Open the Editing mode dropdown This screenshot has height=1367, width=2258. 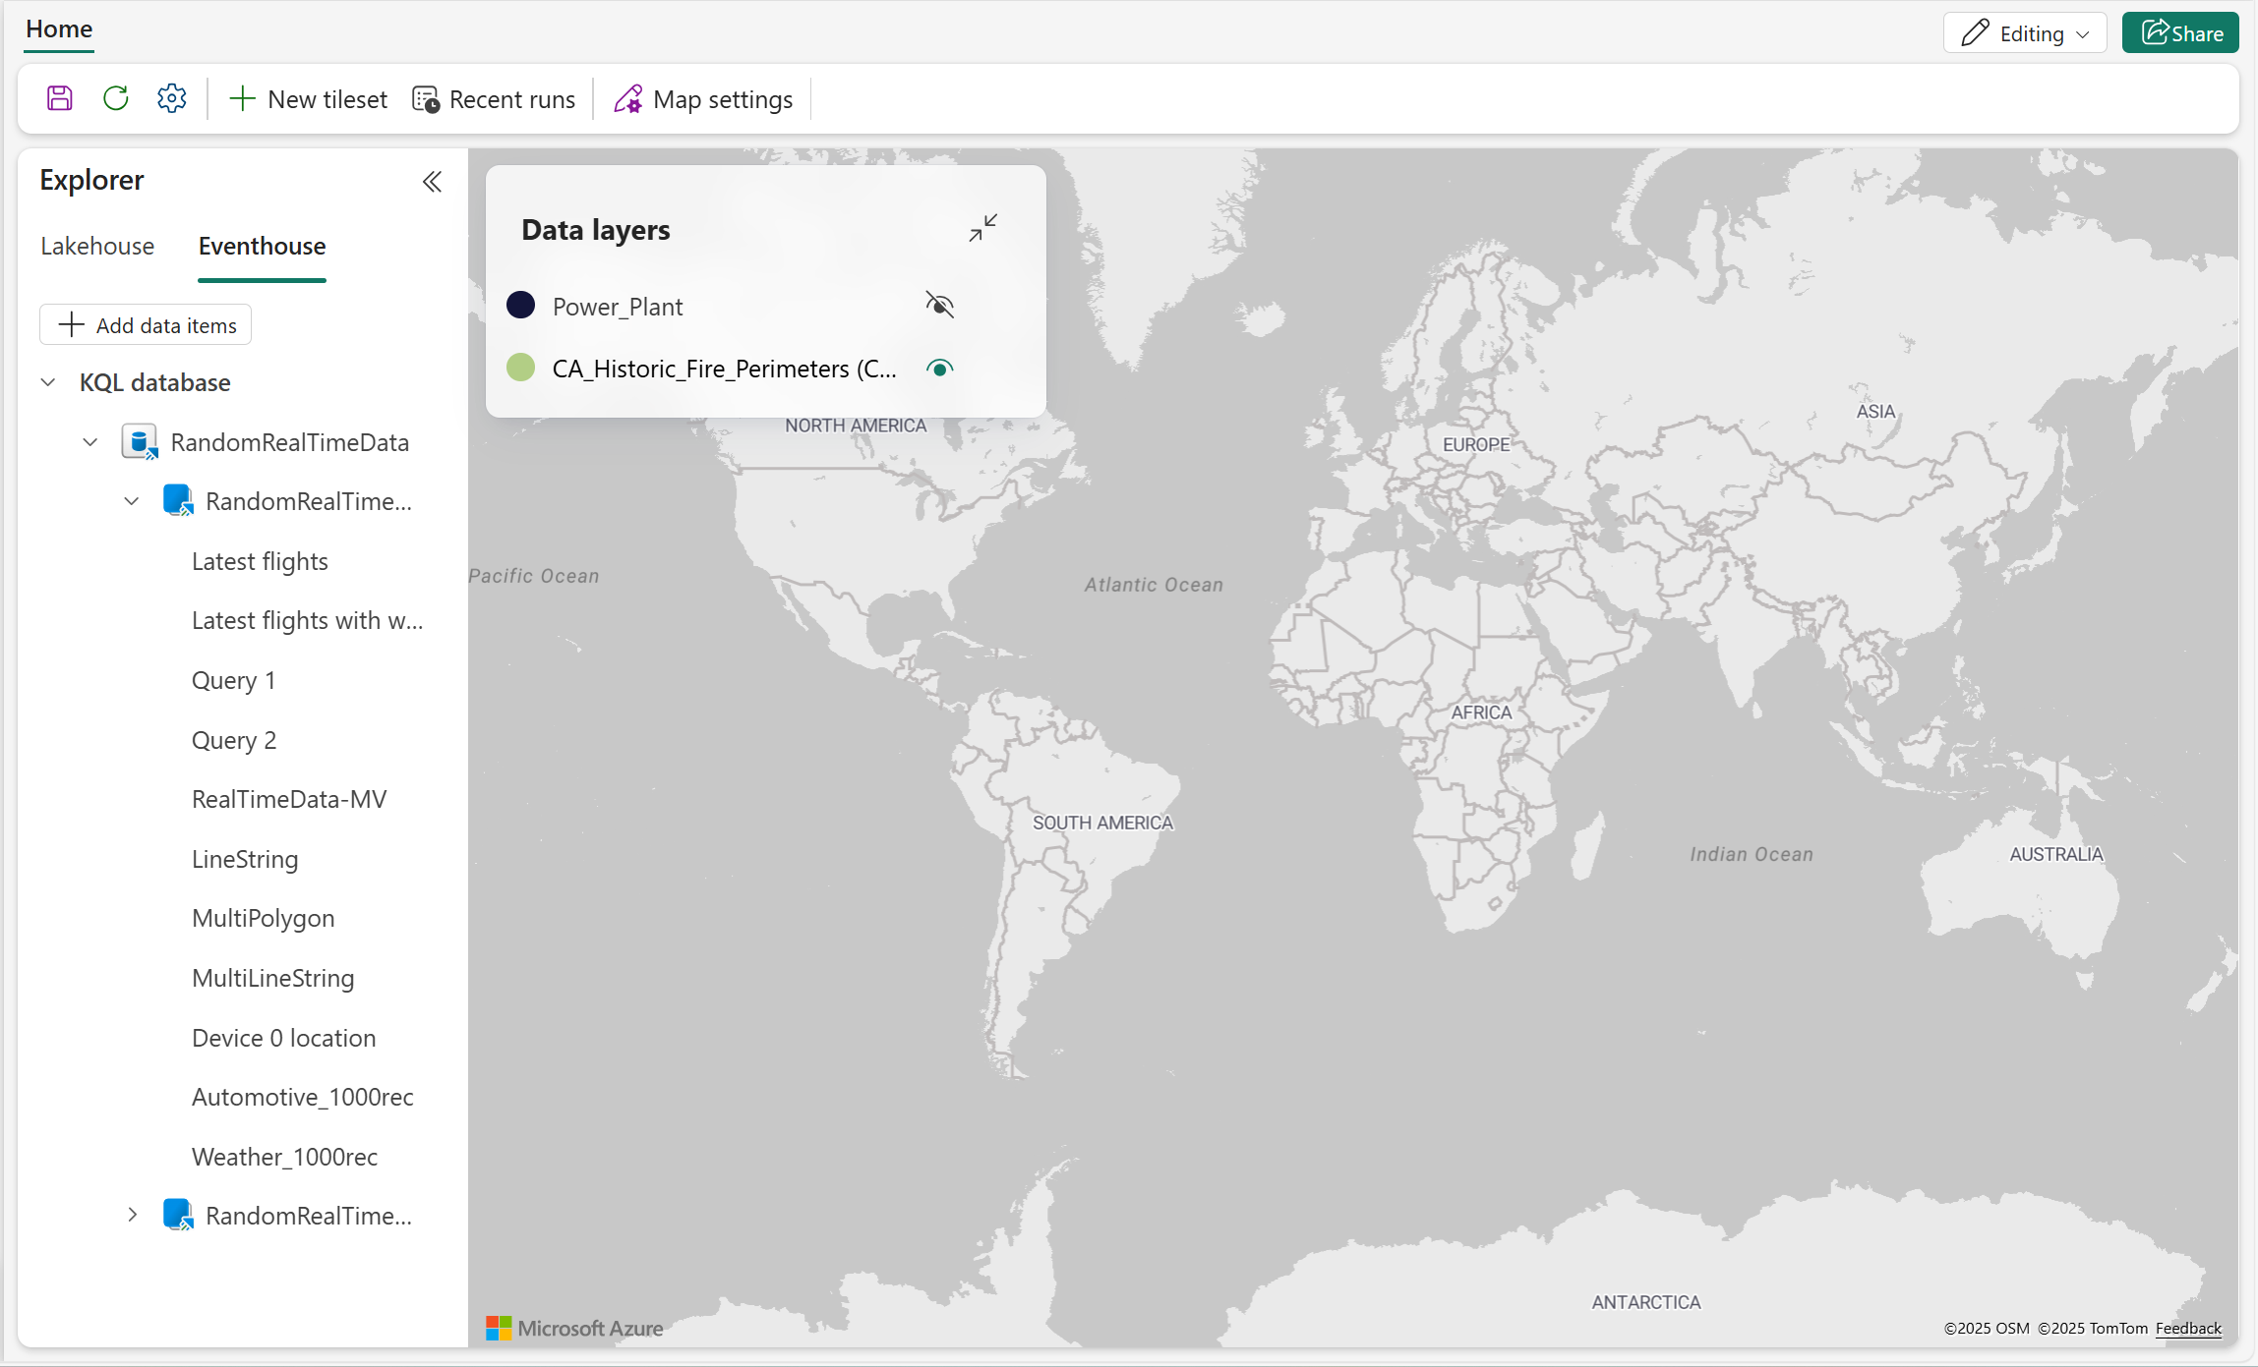click(2025, 33)
